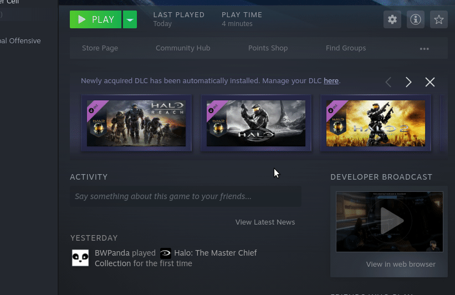The image size is (455, 295).
Task: Open the Halo Reach DLC thumbnail
Action: coord(136,123)
